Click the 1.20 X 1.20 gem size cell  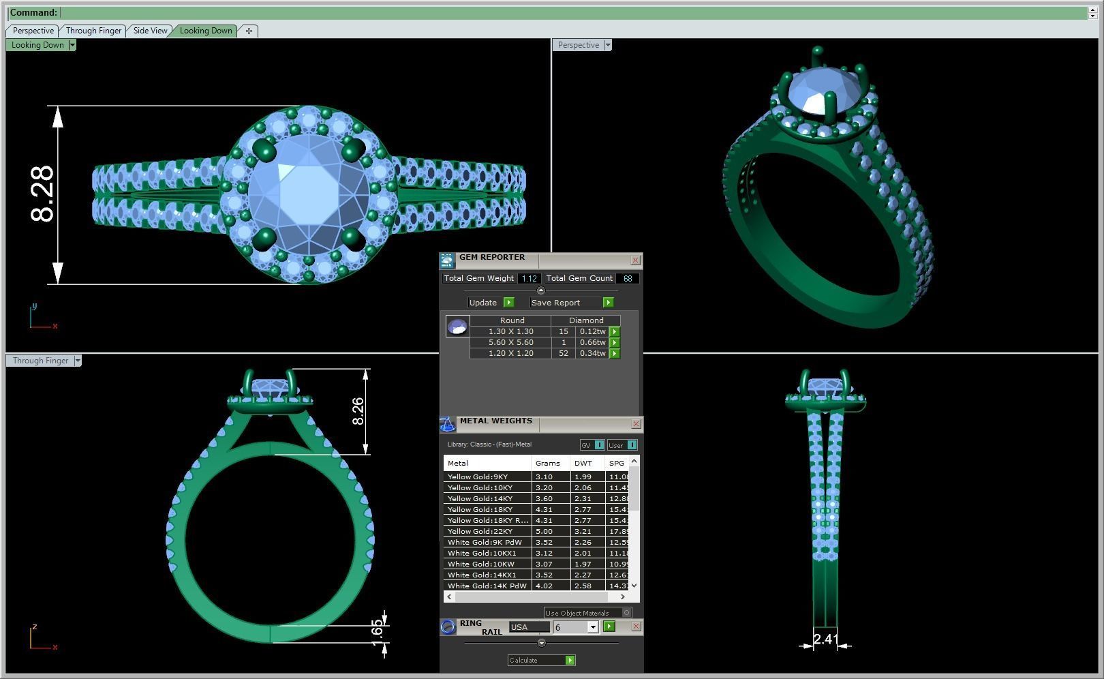pyautogui.click(x=511, y=353)
